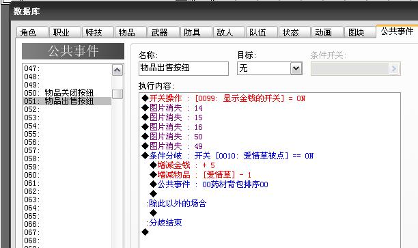
Task: Select list entry 060
Action: tap(67, 175)
